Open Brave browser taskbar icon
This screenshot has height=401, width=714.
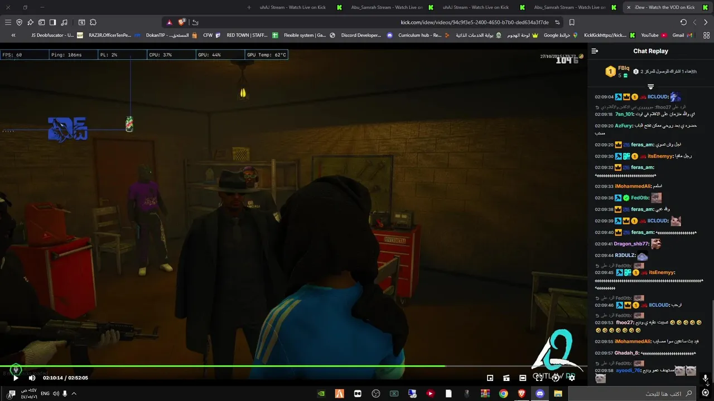(x=521, y=394)
